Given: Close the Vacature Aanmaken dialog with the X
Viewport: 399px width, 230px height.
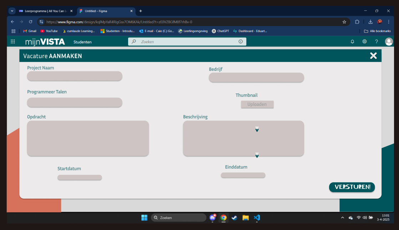Looking at the screenshot, I should (373, 56).
